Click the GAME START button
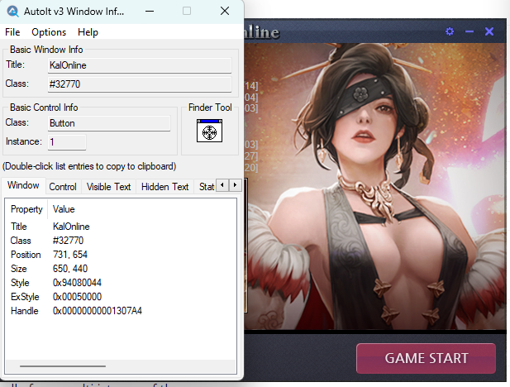The width and height of the screenshot is (510, 387). (x=426, y=358)
